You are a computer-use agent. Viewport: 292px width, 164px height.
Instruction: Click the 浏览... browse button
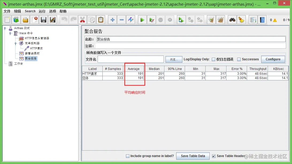coord(174,59)
